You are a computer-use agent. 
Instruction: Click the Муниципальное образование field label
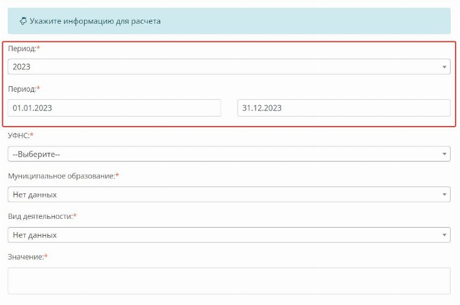coord(60,176)
